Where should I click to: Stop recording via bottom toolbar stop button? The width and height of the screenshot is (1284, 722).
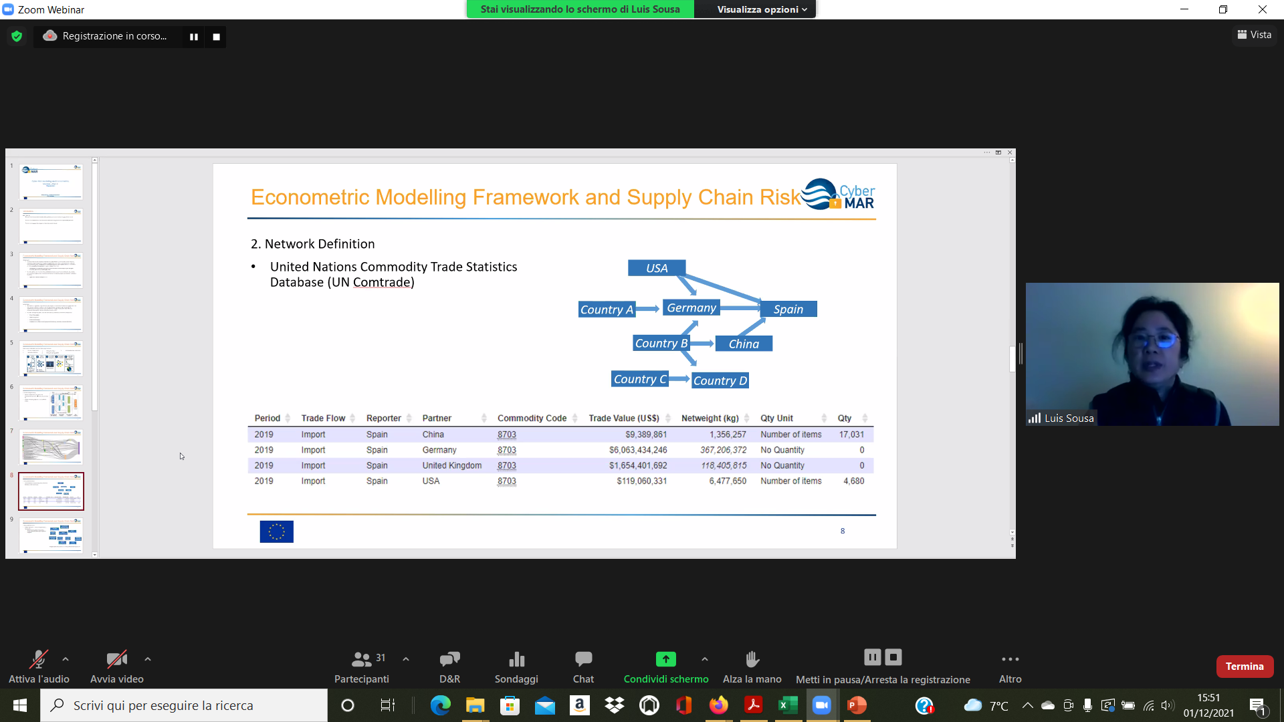pyautogui.click(x=893, y=658)
